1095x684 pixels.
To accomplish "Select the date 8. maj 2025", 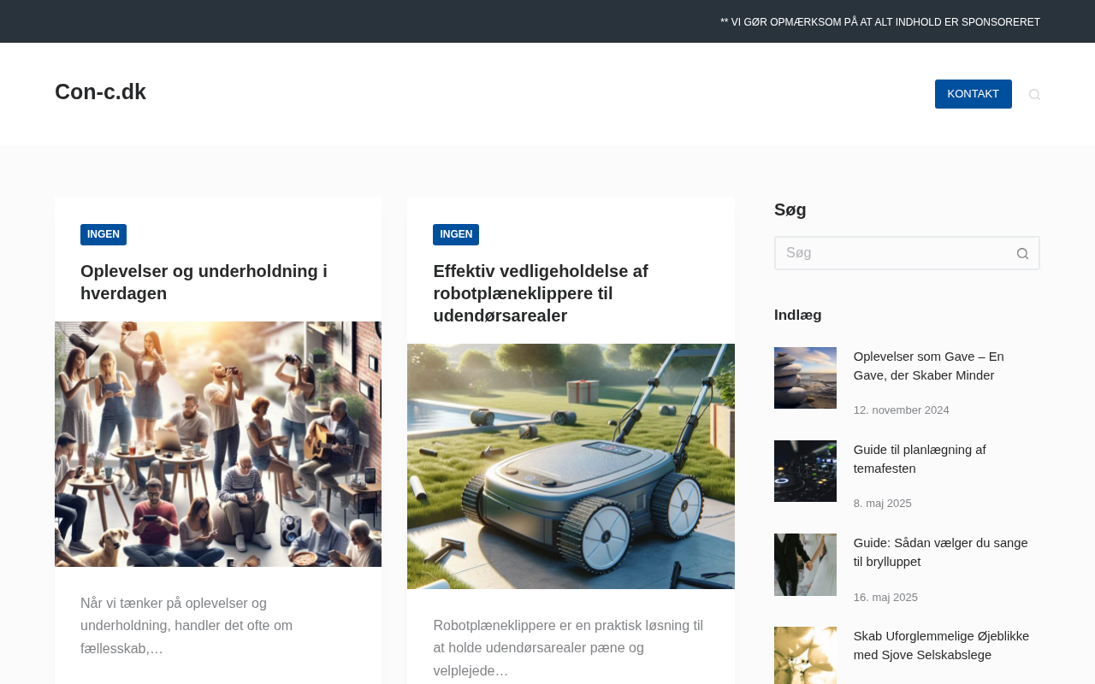I will tap(883, 504).
